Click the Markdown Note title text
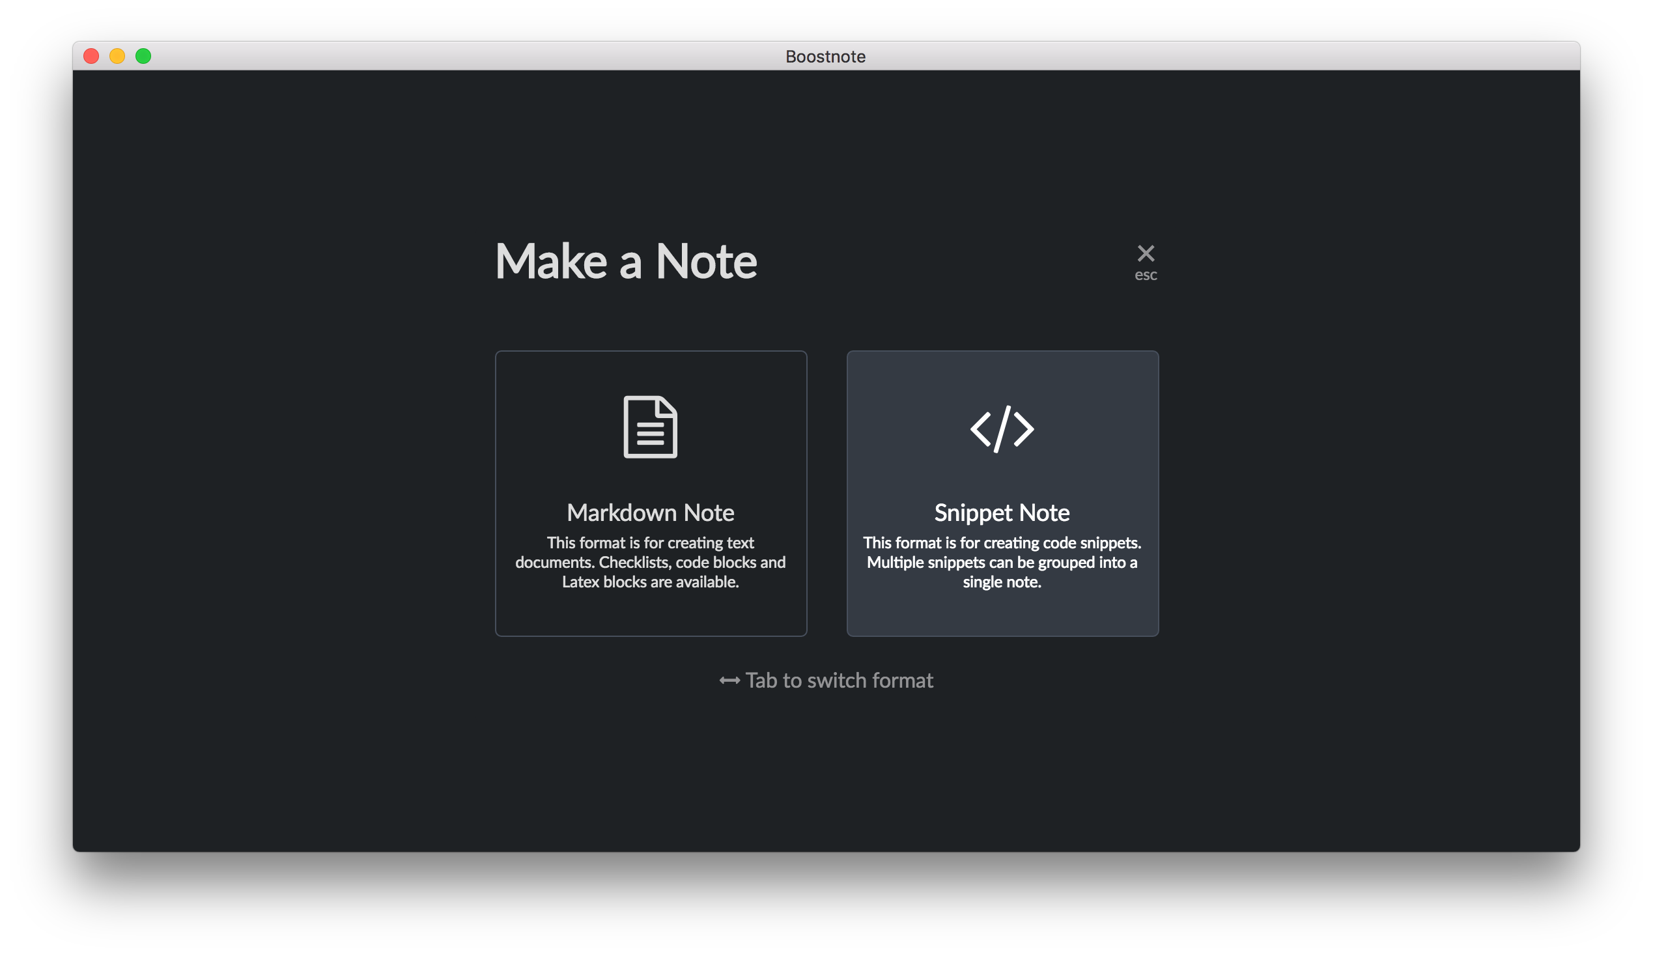The height and width of the screenshot is (956, 1653). pos(651,513)
